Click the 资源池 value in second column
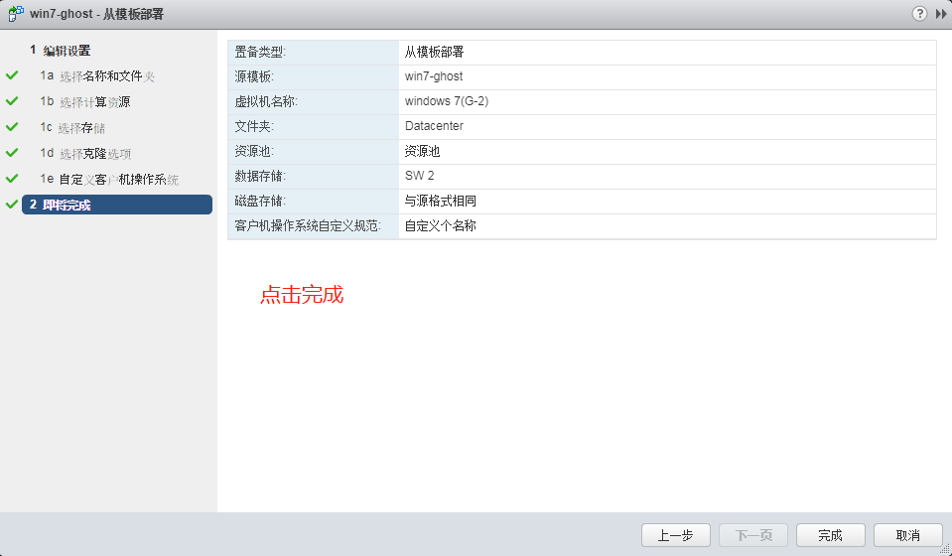 coord(422,151)
